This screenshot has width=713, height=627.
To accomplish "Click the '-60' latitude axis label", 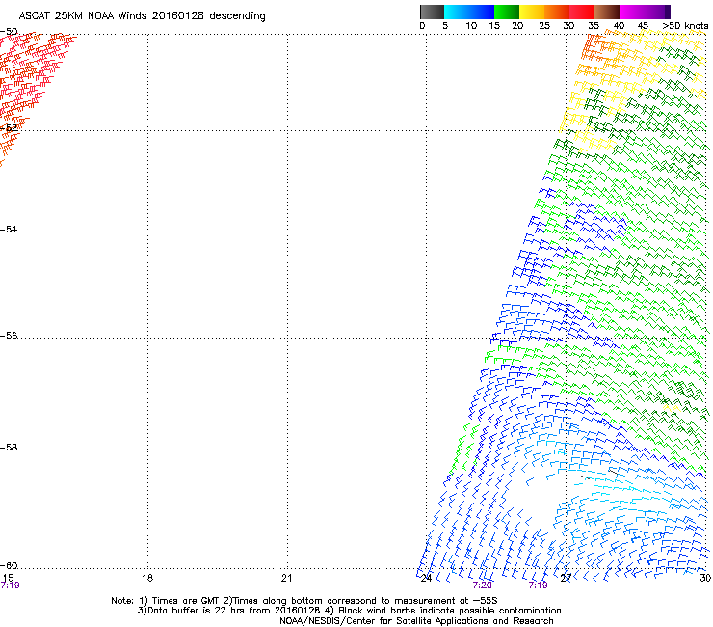I will tap(9, 565).
